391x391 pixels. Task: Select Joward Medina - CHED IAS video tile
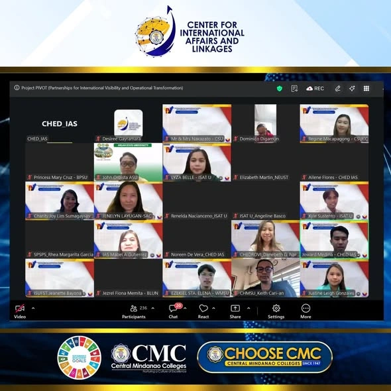pos(334,239)
